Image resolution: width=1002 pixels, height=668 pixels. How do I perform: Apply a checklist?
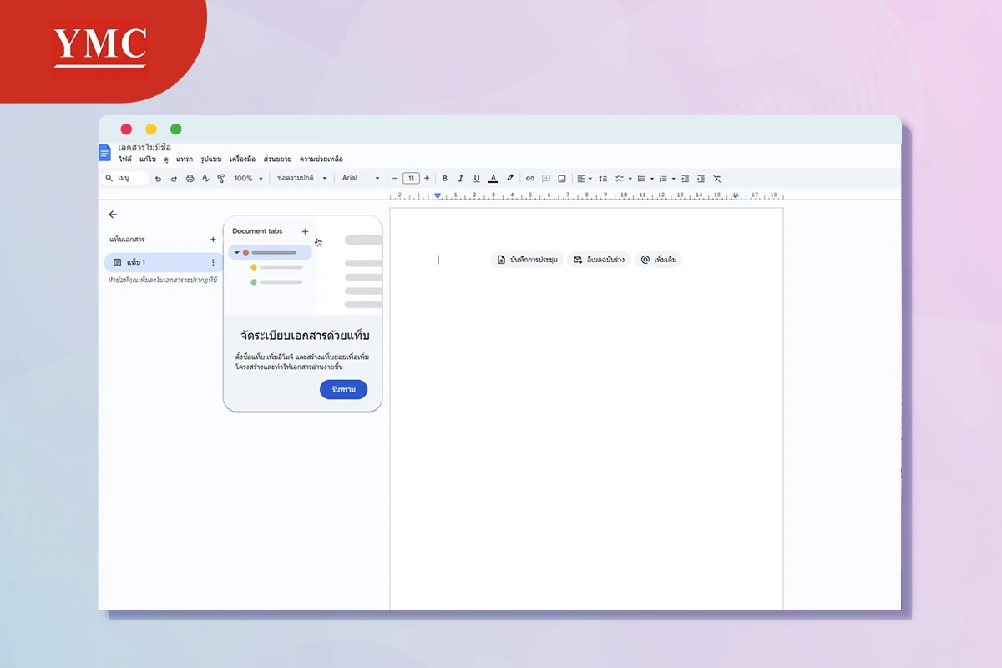[620, 178]
